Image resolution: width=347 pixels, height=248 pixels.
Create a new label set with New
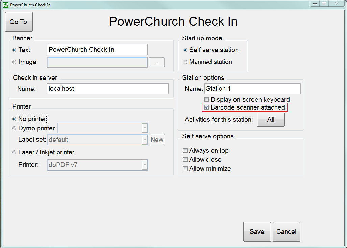(x=157, y=139)
